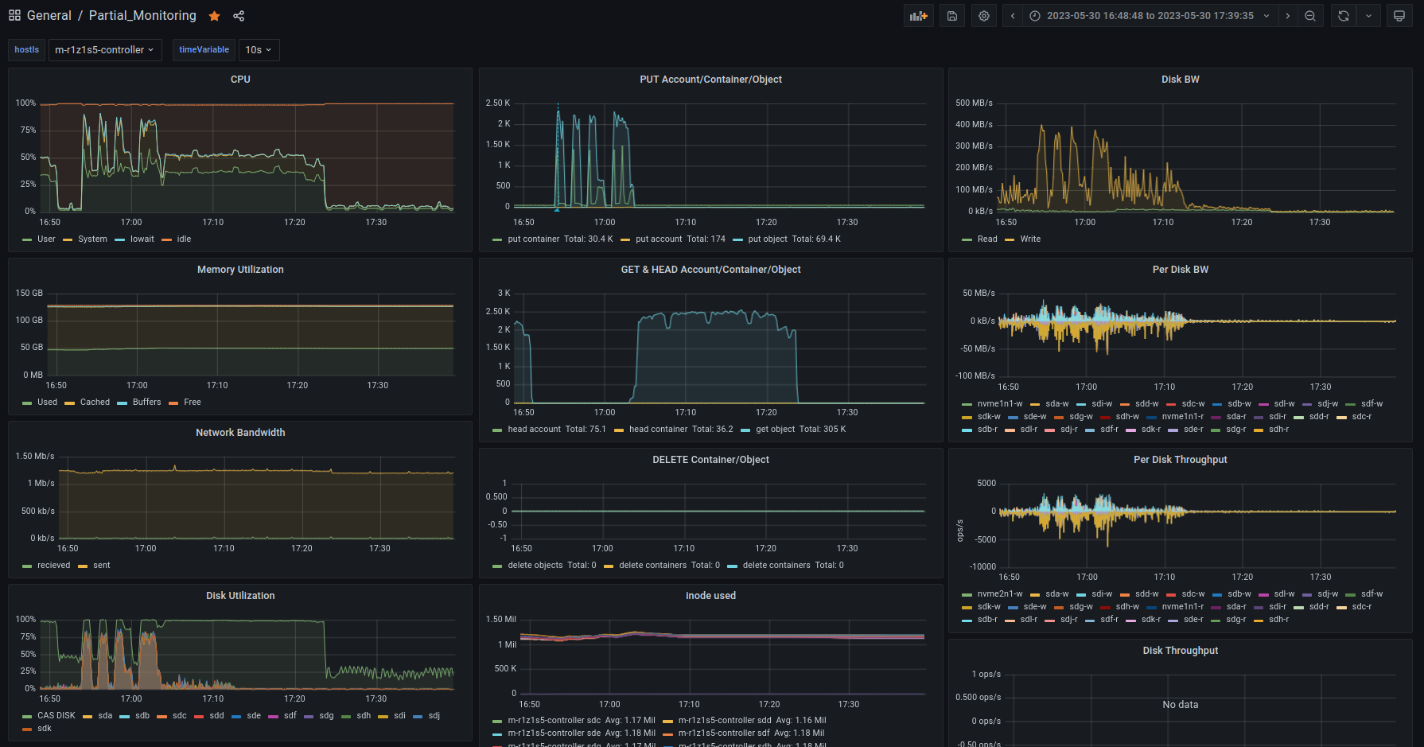Go to the General folder breadcrumb
Image resolution: width=1424 pixels, height=747 pixels.
click(49, 16)
